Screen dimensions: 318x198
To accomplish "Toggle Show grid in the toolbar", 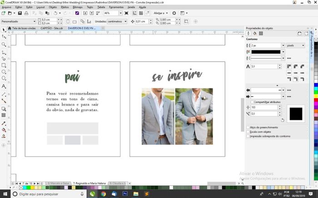I will (141, 13).
